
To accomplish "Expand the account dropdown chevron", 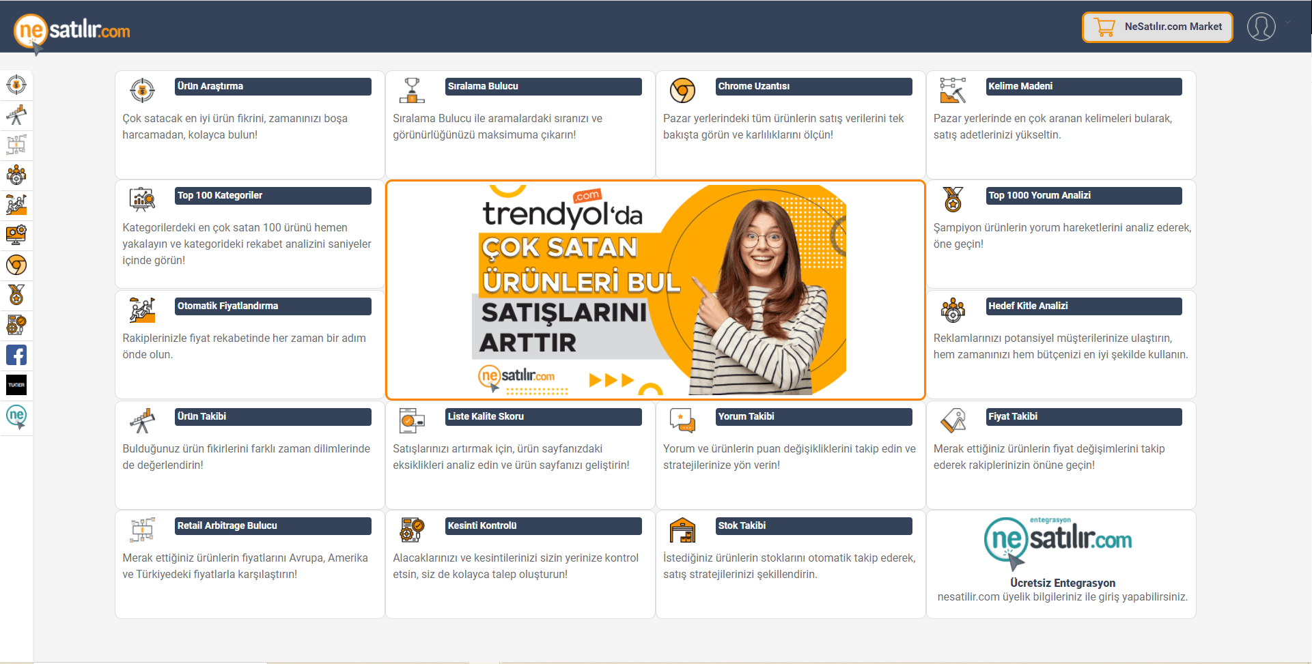I will coord(1288,23).
